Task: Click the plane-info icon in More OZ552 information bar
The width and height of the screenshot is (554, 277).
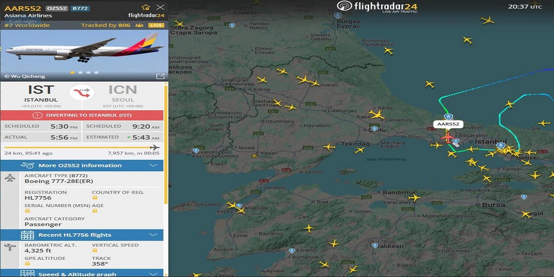Action: point(27,165)
